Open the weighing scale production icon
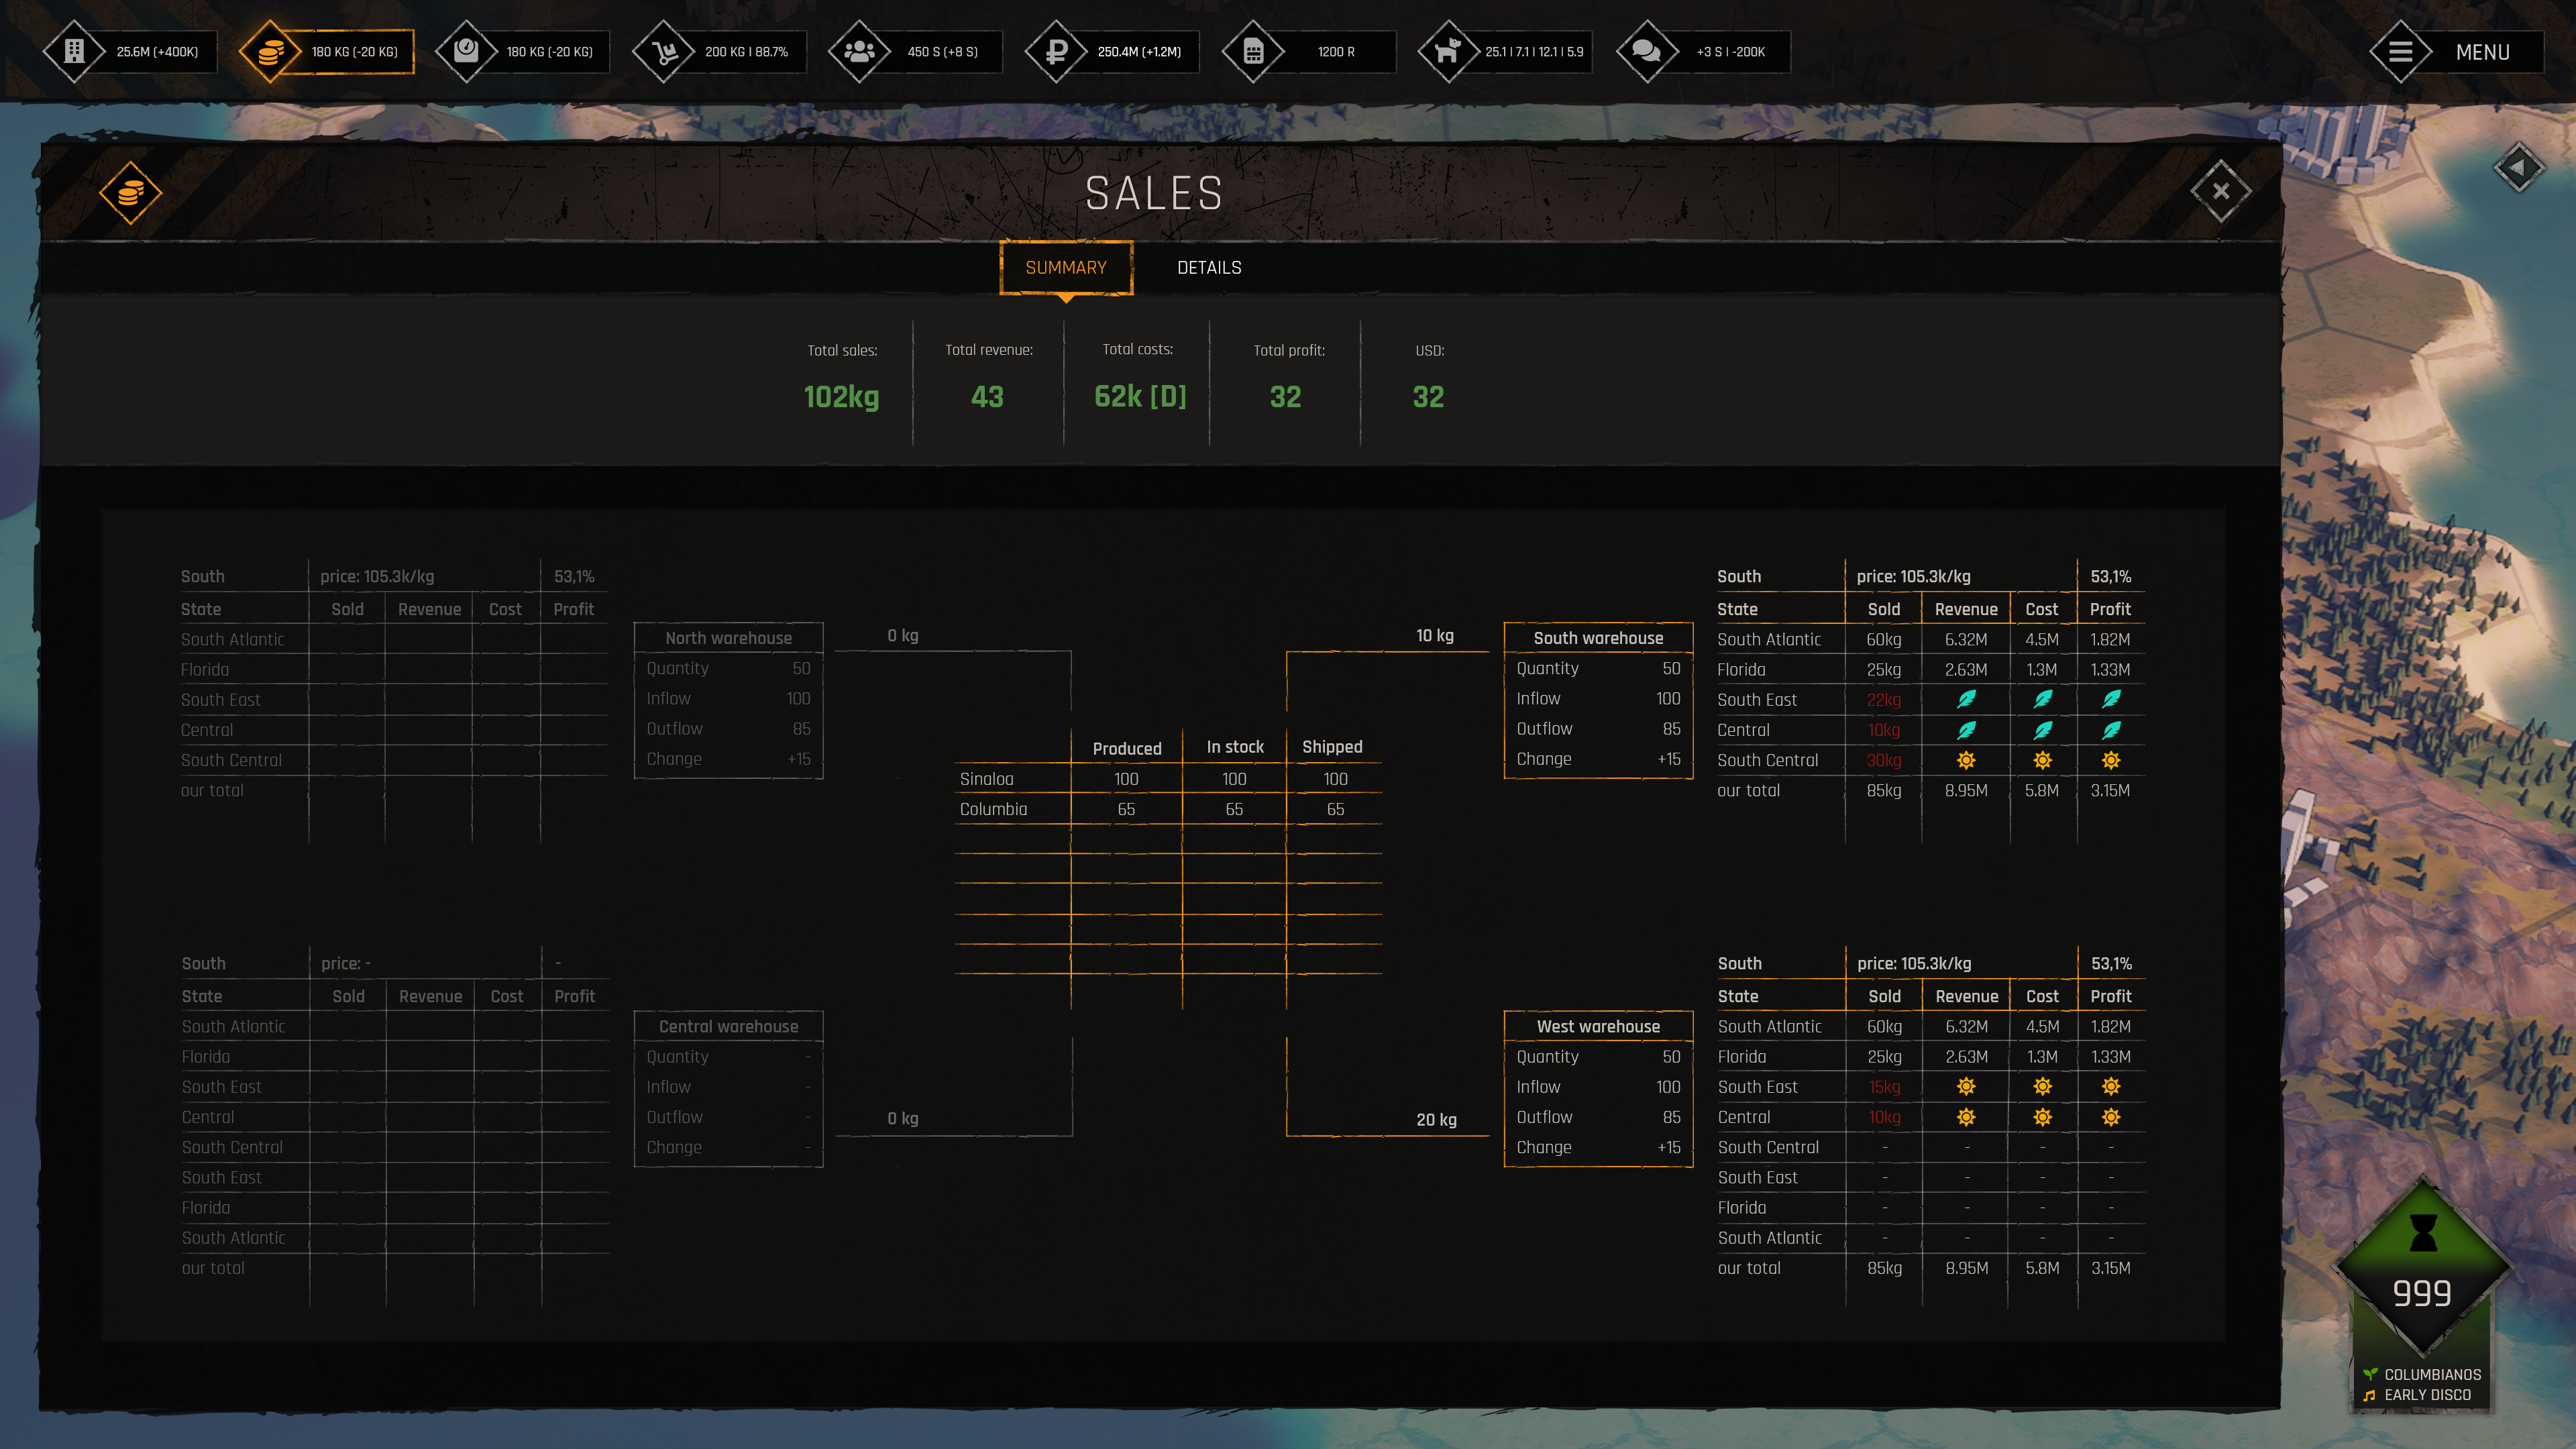Screen dimensions: 2576x1449 466,51
